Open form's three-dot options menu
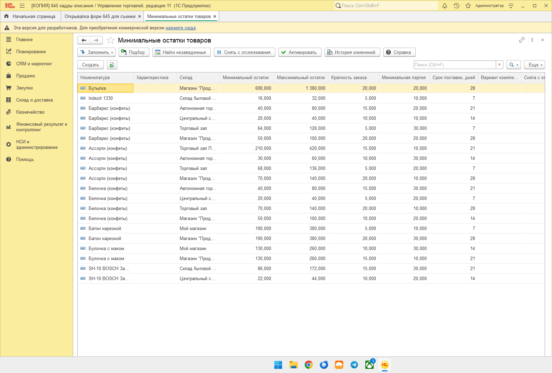552x373 pixels. [532, 40]
